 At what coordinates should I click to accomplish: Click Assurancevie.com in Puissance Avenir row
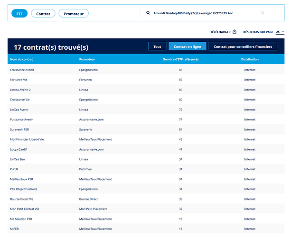(x=91, y=119)
